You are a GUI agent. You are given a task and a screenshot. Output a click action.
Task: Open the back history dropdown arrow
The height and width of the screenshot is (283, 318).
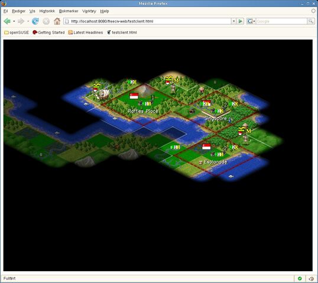coord(14,21)
